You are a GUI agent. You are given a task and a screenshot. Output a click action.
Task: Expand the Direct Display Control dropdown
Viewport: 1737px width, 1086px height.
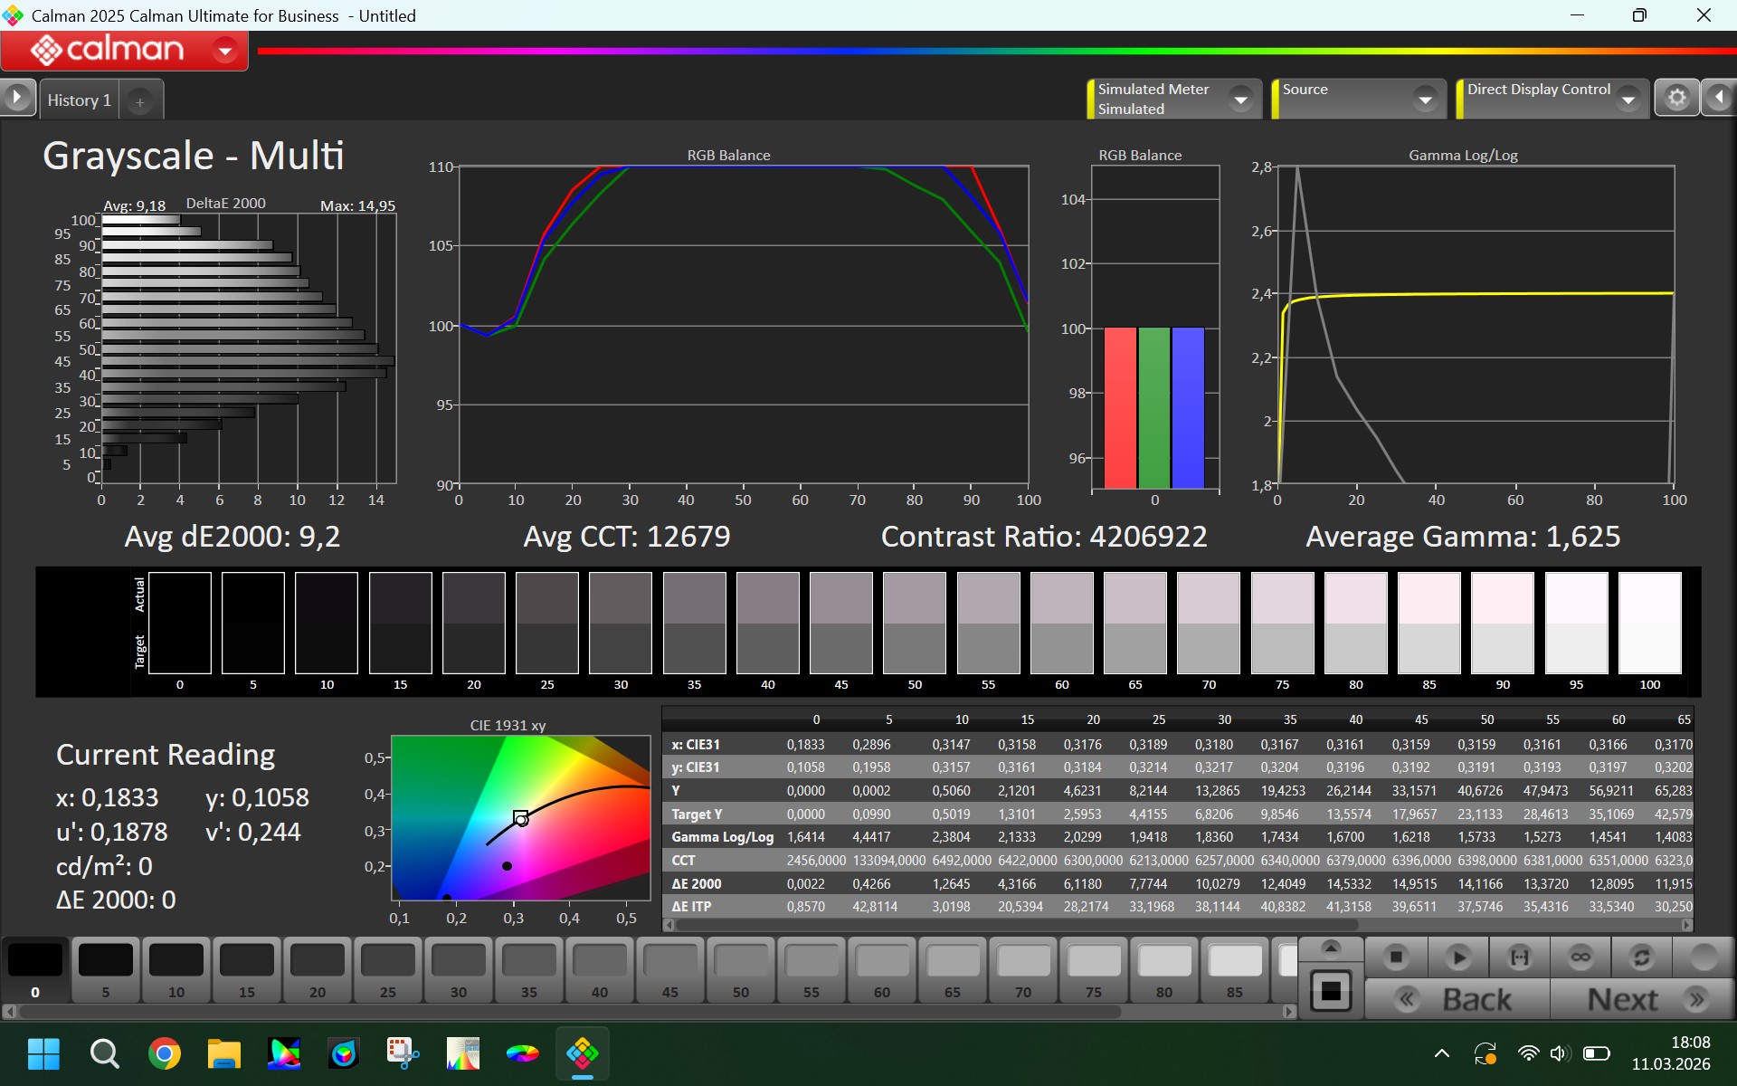pos(1628,99)
